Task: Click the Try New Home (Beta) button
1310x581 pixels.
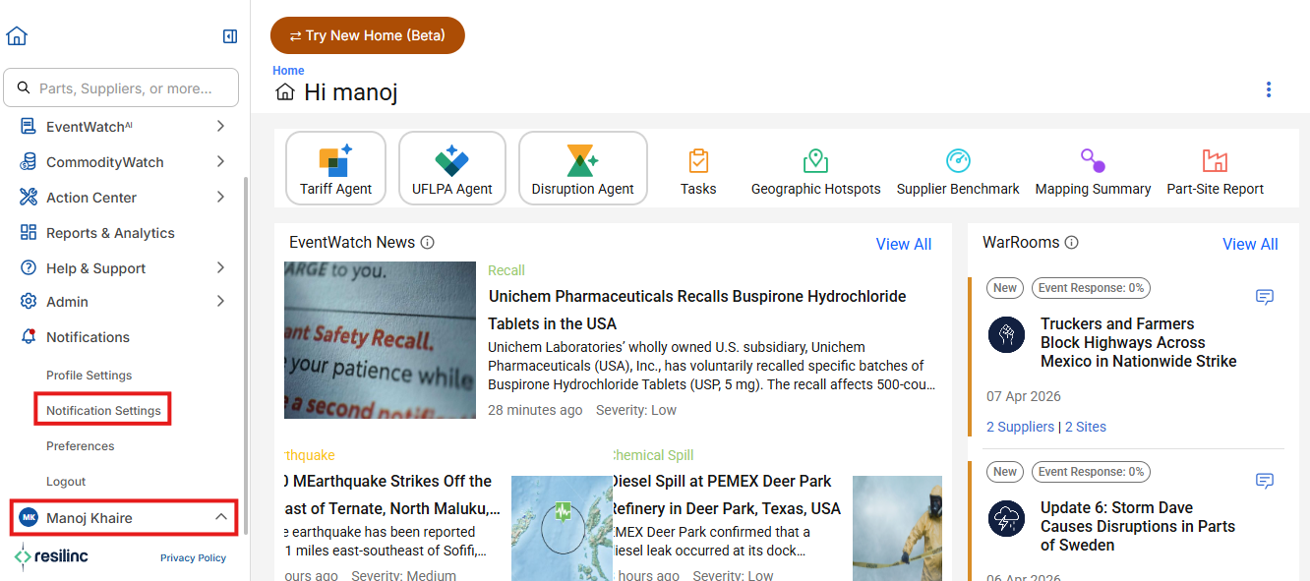Action: tap(368, 35)
